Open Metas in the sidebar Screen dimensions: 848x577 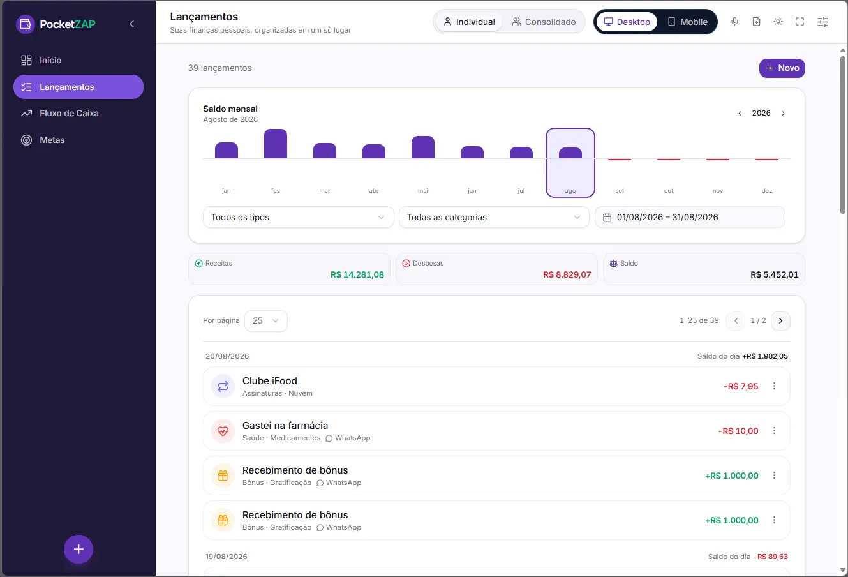coord(78,140)
